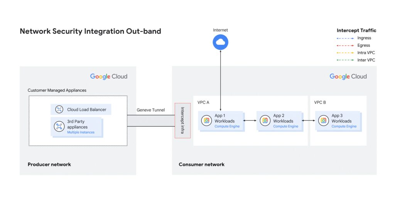395x222 pixels.
Task: Select the Intercept infra dashed box
Action: tap(183, 121)
